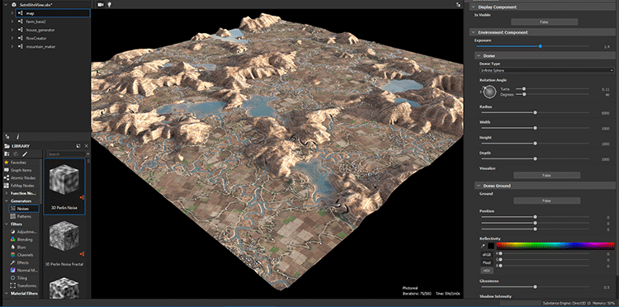Click the pencil icon in Library toolbar

click(25, 153)
